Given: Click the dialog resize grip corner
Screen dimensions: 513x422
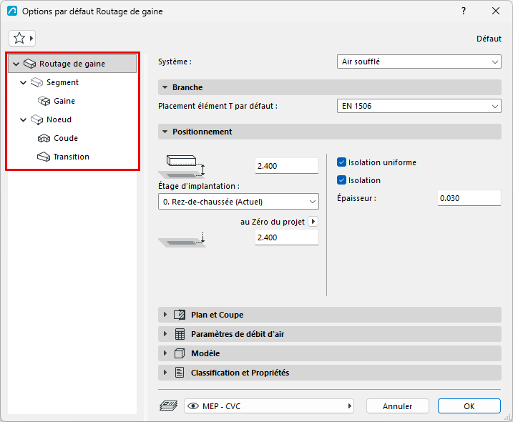Looking at the screenshot, I should pyautogui.click(x=508, y=417).
